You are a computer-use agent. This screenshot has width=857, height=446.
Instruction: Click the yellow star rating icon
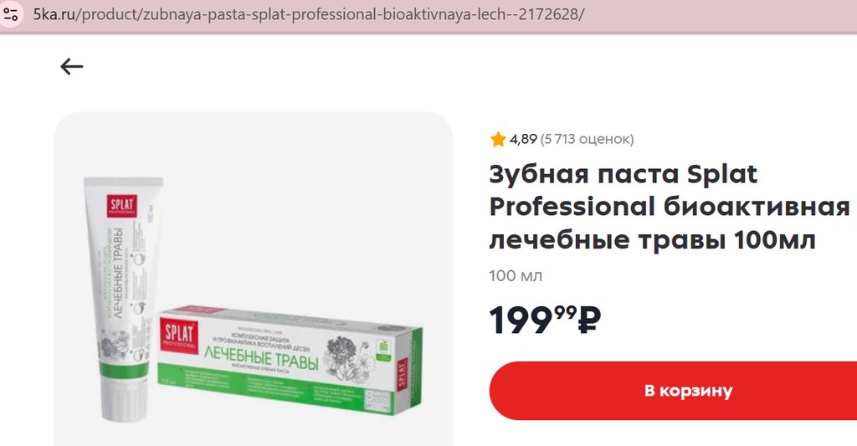coord(498,140)
